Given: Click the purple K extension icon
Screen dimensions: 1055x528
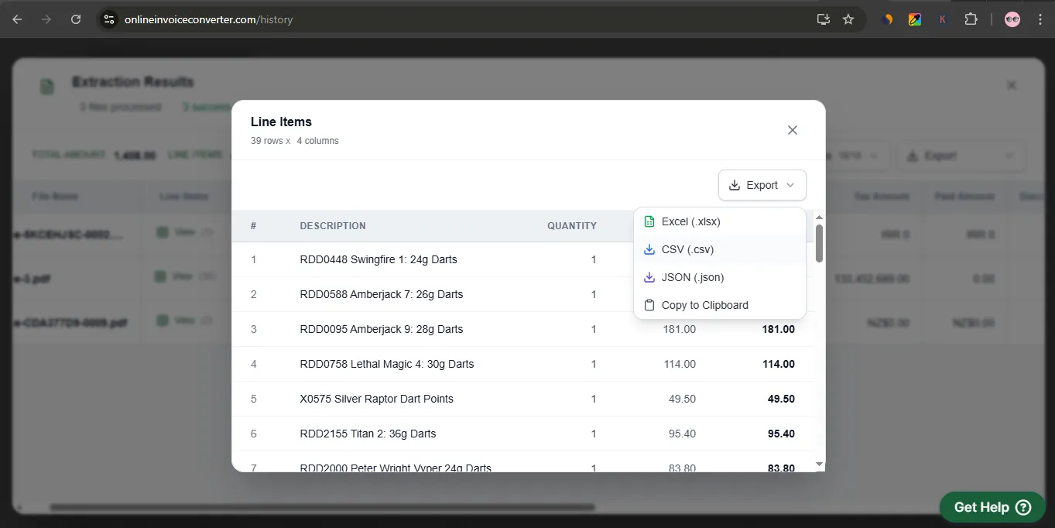Looking at the screenshot, I should (x=942, y=19).
